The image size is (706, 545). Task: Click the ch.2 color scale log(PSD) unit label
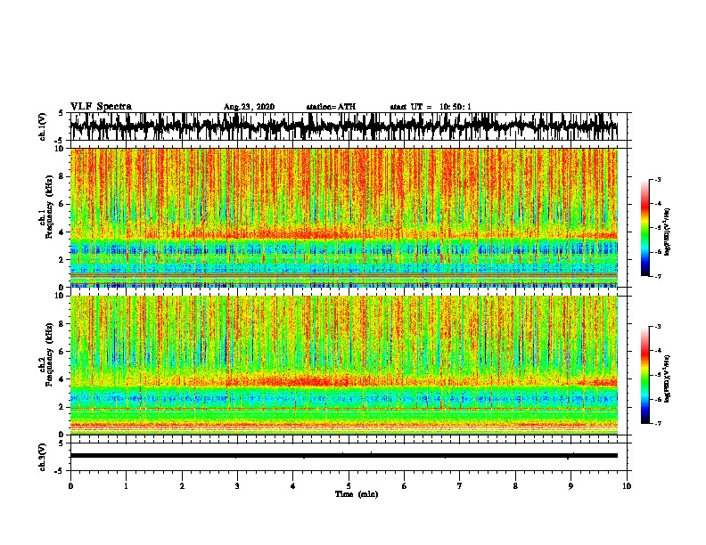click(x=668, y=378)
